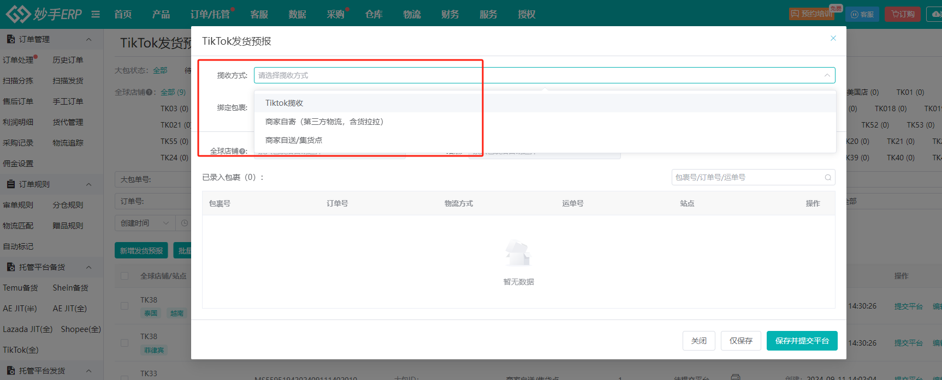Focus the 包裹号/订单号/运单号 search field
The width and height of the screenshot is (942, 380).
754,177
